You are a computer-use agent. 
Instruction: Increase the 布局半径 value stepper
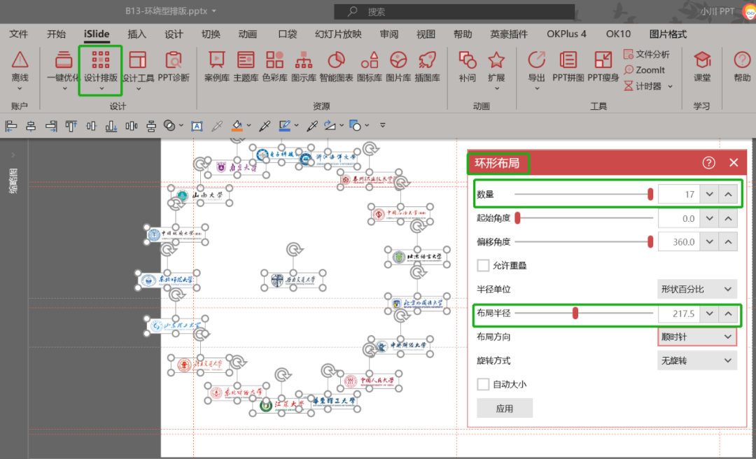728,313
